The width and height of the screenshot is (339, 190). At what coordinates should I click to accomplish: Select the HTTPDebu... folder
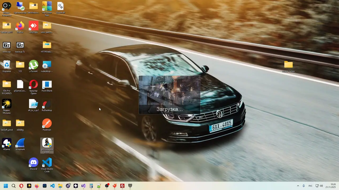(x=47, y=47)
